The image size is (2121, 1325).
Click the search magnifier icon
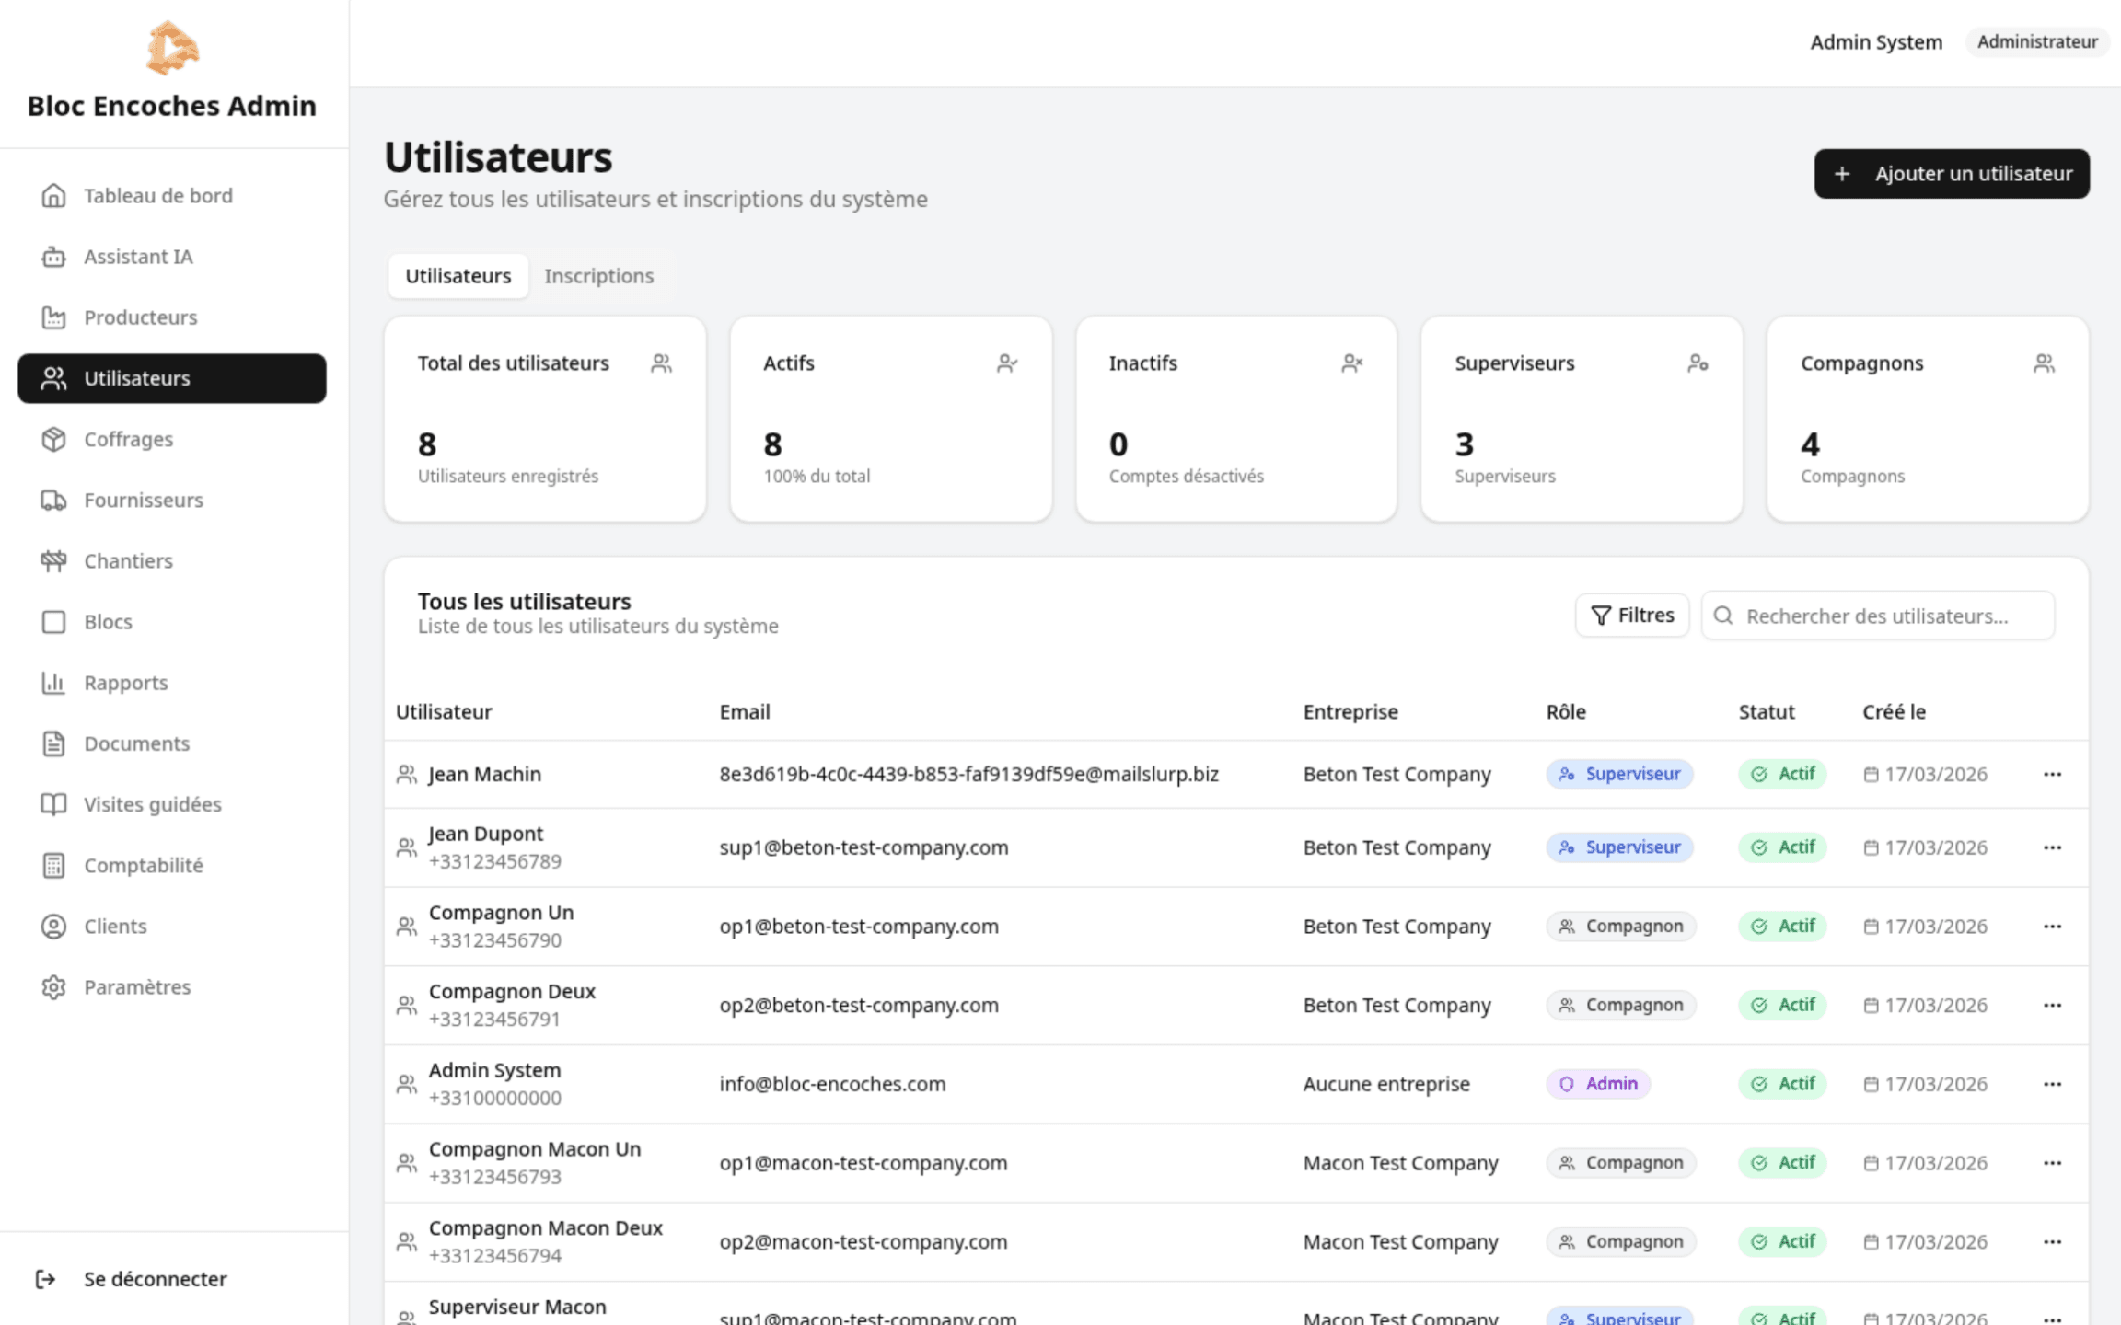click(x=1723, y=616)
